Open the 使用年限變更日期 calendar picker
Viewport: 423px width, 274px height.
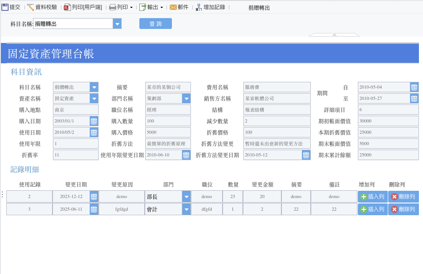point(186,155)
